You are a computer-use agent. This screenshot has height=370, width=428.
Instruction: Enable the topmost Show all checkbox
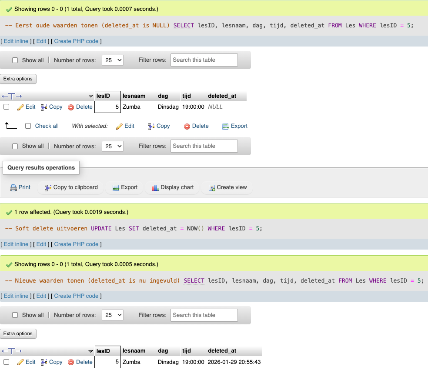15,60
